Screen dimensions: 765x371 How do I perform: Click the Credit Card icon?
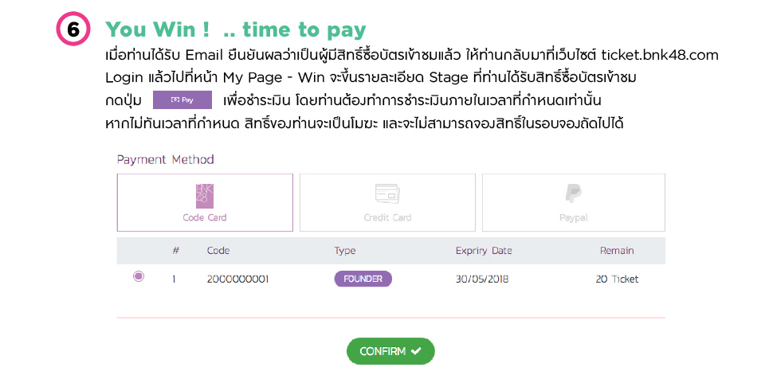coord(387,193)
